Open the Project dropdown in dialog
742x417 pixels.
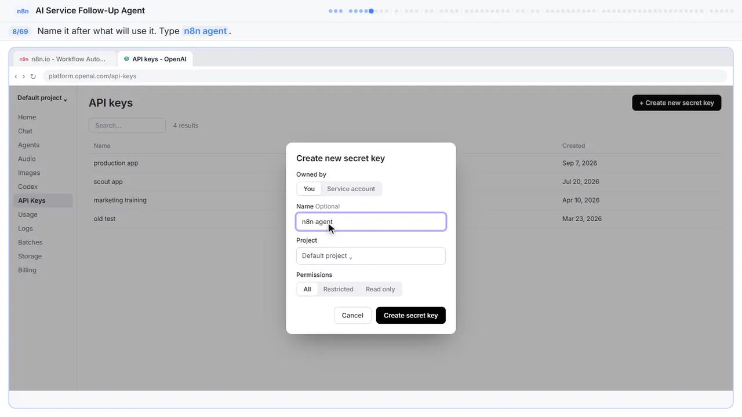(x=371, y=256)
